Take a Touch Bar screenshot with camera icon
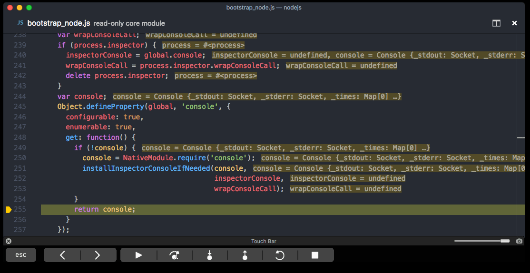 (519, 241)
